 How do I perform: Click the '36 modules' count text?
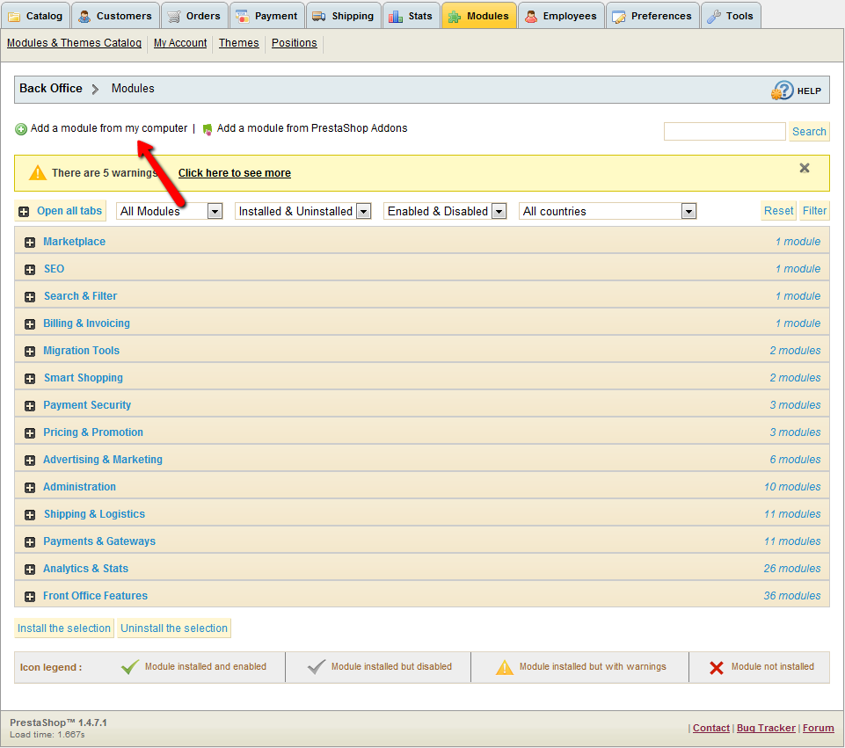[792, 596]
